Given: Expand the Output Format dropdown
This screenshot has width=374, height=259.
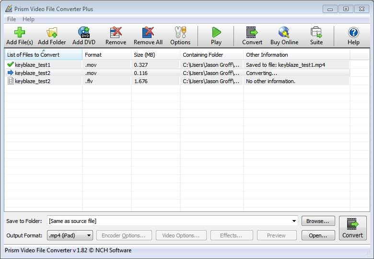Looking at the screenshot, I should coord(70,235).
